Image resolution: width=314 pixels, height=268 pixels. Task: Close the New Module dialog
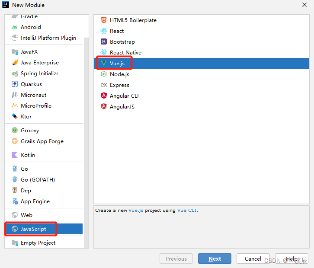(304, 5)
